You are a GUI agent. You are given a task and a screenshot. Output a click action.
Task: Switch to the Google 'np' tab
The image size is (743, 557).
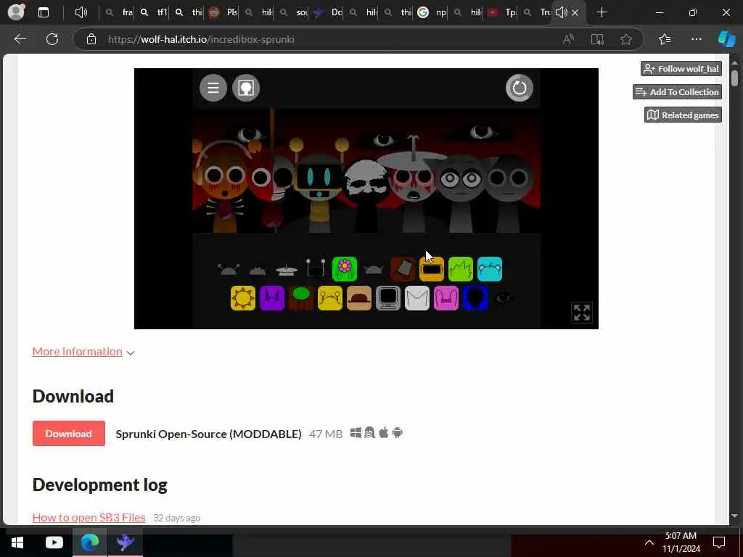point(432,12)
